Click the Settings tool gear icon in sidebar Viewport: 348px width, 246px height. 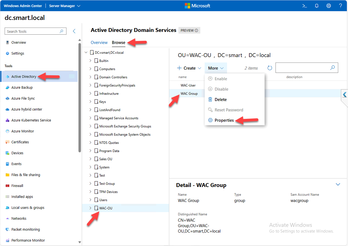7,53
